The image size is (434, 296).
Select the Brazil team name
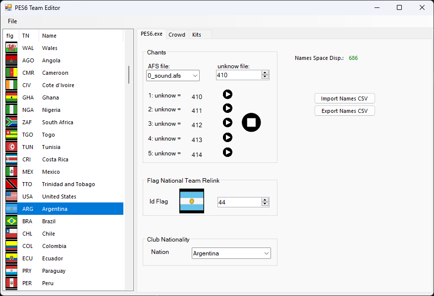tap(49, 221)
